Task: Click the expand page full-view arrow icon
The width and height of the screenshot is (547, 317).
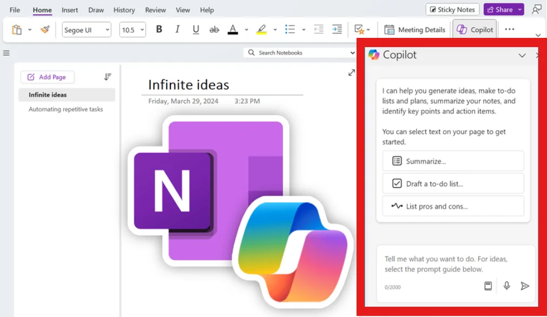Action: [x=352, y=72]
